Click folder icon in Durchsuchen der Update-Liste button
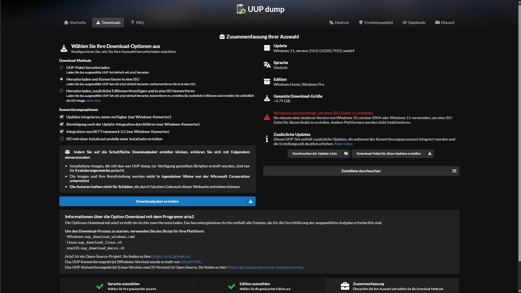The image size is (521, 293). (x=346, y=154)
